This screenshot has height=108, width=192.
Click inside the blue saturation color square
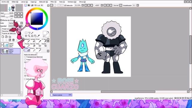click(x=37, y=19)
